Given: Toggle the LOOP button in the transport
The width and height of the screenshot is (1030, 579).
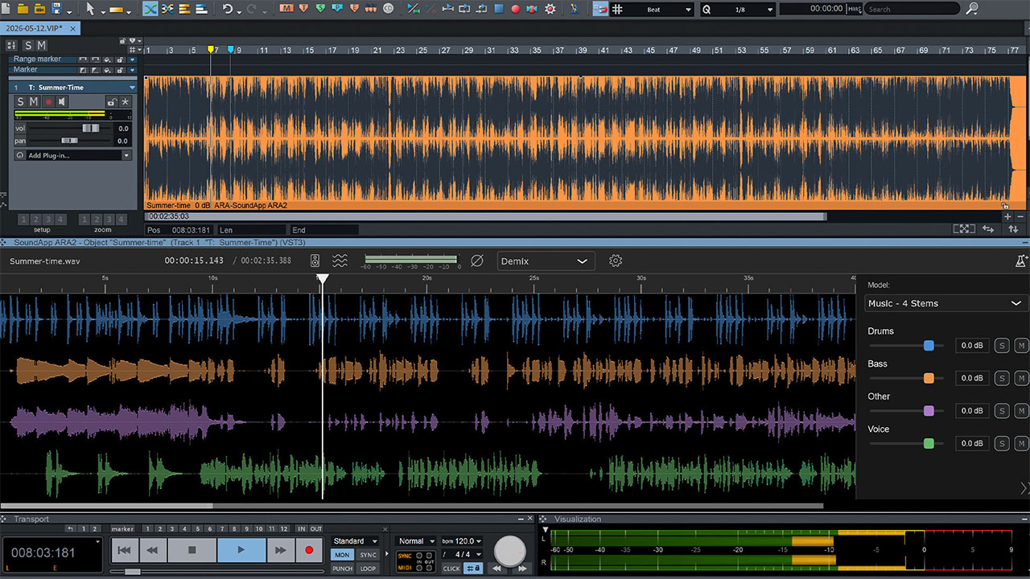Looking at the screenshot, I should click(x=368, y=569).
